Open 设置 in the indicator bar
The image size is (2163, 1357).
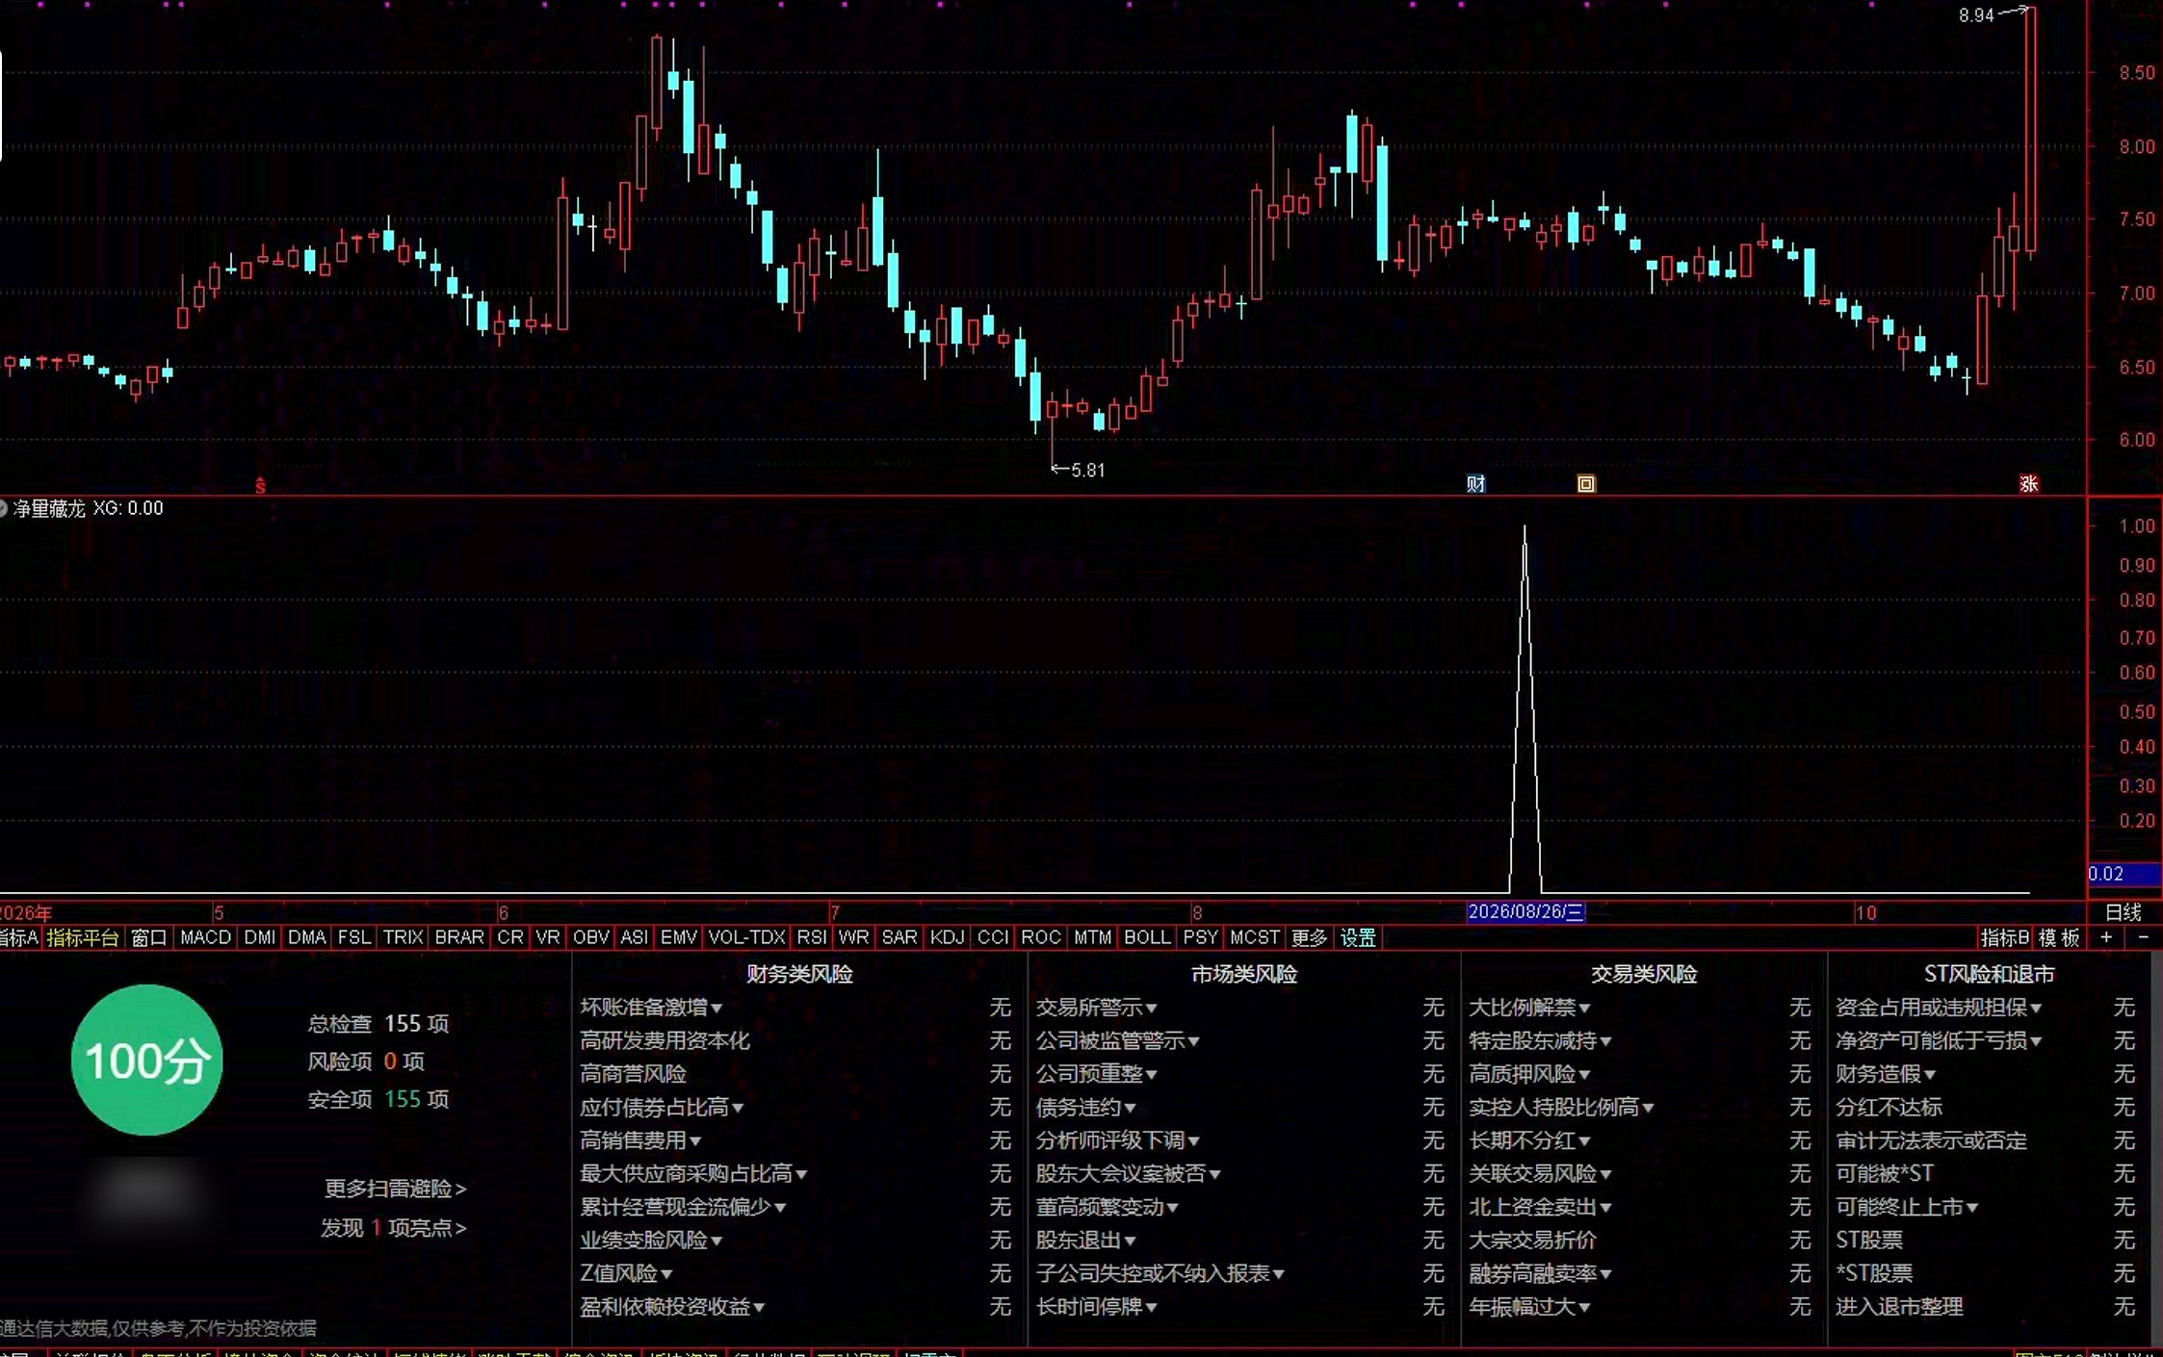coord(1358,937)
